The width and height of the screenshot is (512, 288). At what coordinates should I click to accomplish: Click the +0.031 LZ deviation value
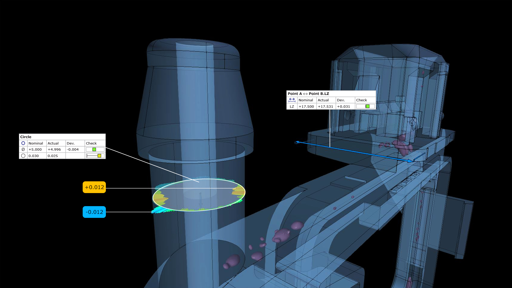tap(343, 106)
